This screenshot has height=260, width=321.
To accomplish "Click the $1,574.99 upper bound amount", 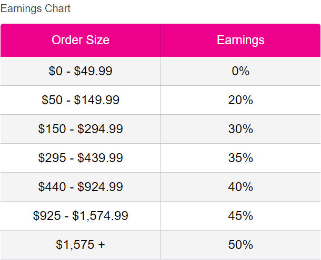I will click(x=100, y=216).
